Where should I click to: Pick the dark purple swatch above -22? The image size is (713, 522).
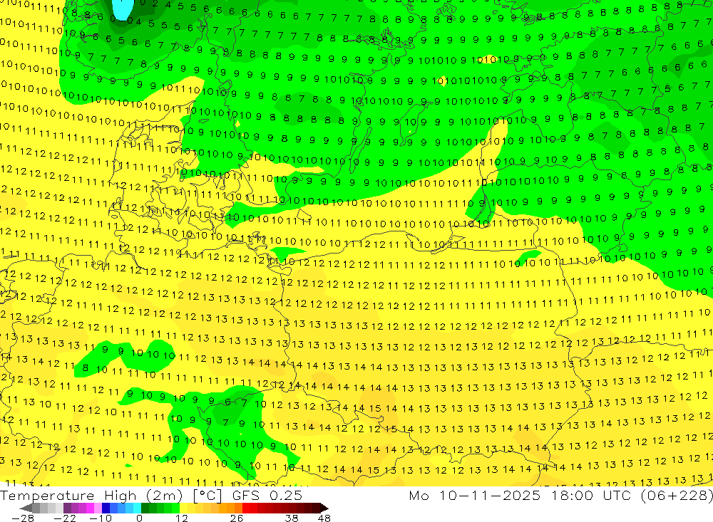click(67, 508)
